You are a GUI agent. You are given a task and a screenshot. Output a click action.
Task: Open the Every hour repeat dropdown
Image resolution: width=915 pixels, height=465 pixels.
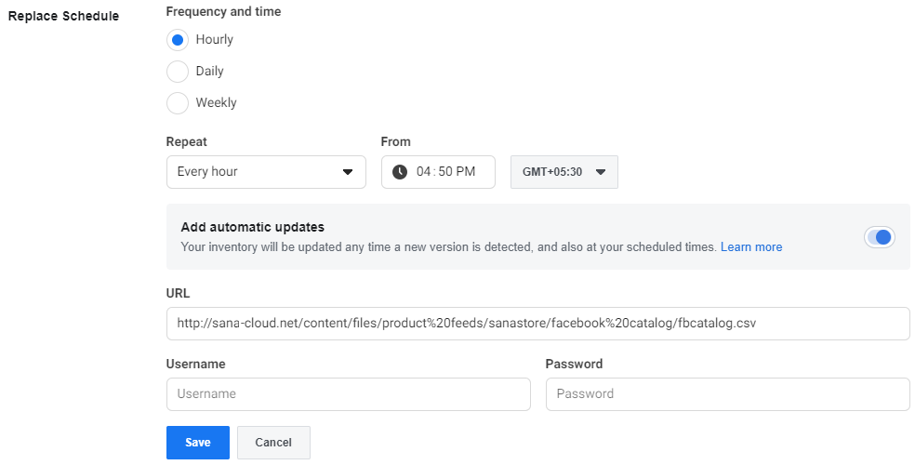(266, 171)
